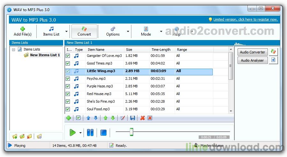Expand the Options dropdown arrow
Image resolution: width=287 pixels, height=157 pixels.
[x=128, y=31]
